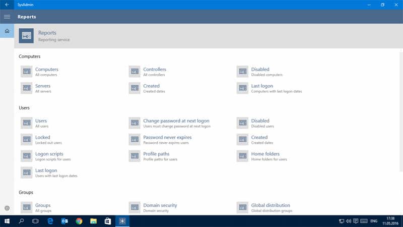This screenshot has width=403, height=227.
Task: Click the network icon in system tray
Action: [x=342, y=221]
